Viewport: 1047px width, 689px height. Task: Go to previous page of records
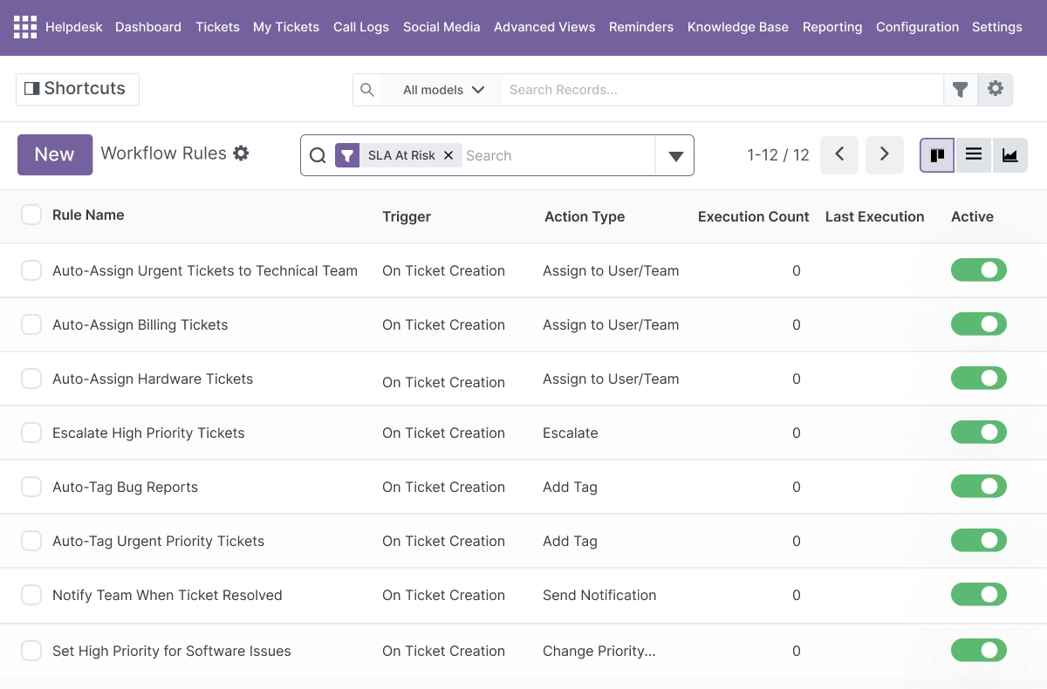pos(839,154)
